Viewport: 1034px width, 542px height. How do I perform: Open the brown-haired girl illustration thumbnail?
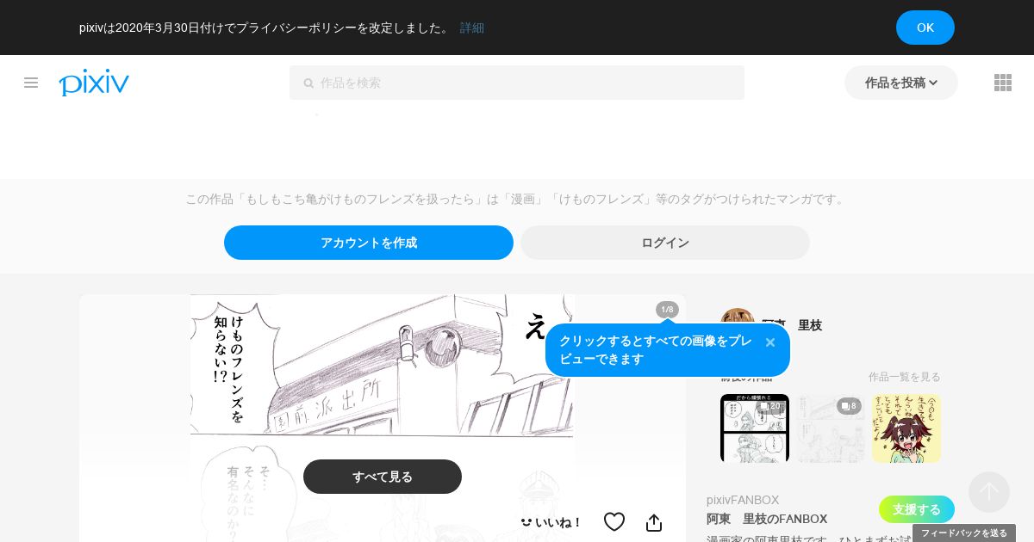(906, 428)
